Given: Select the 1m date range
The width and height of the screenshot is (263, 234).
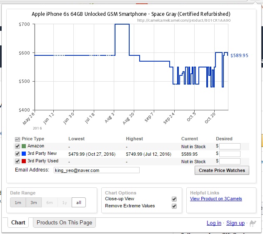Looking at the screenshot, I should coord(18,202).
